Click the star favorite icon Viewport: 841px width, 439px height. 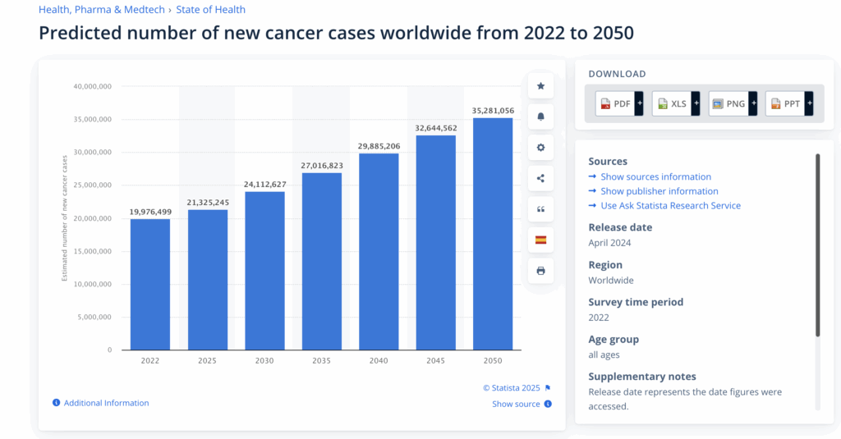coord(540,86)
